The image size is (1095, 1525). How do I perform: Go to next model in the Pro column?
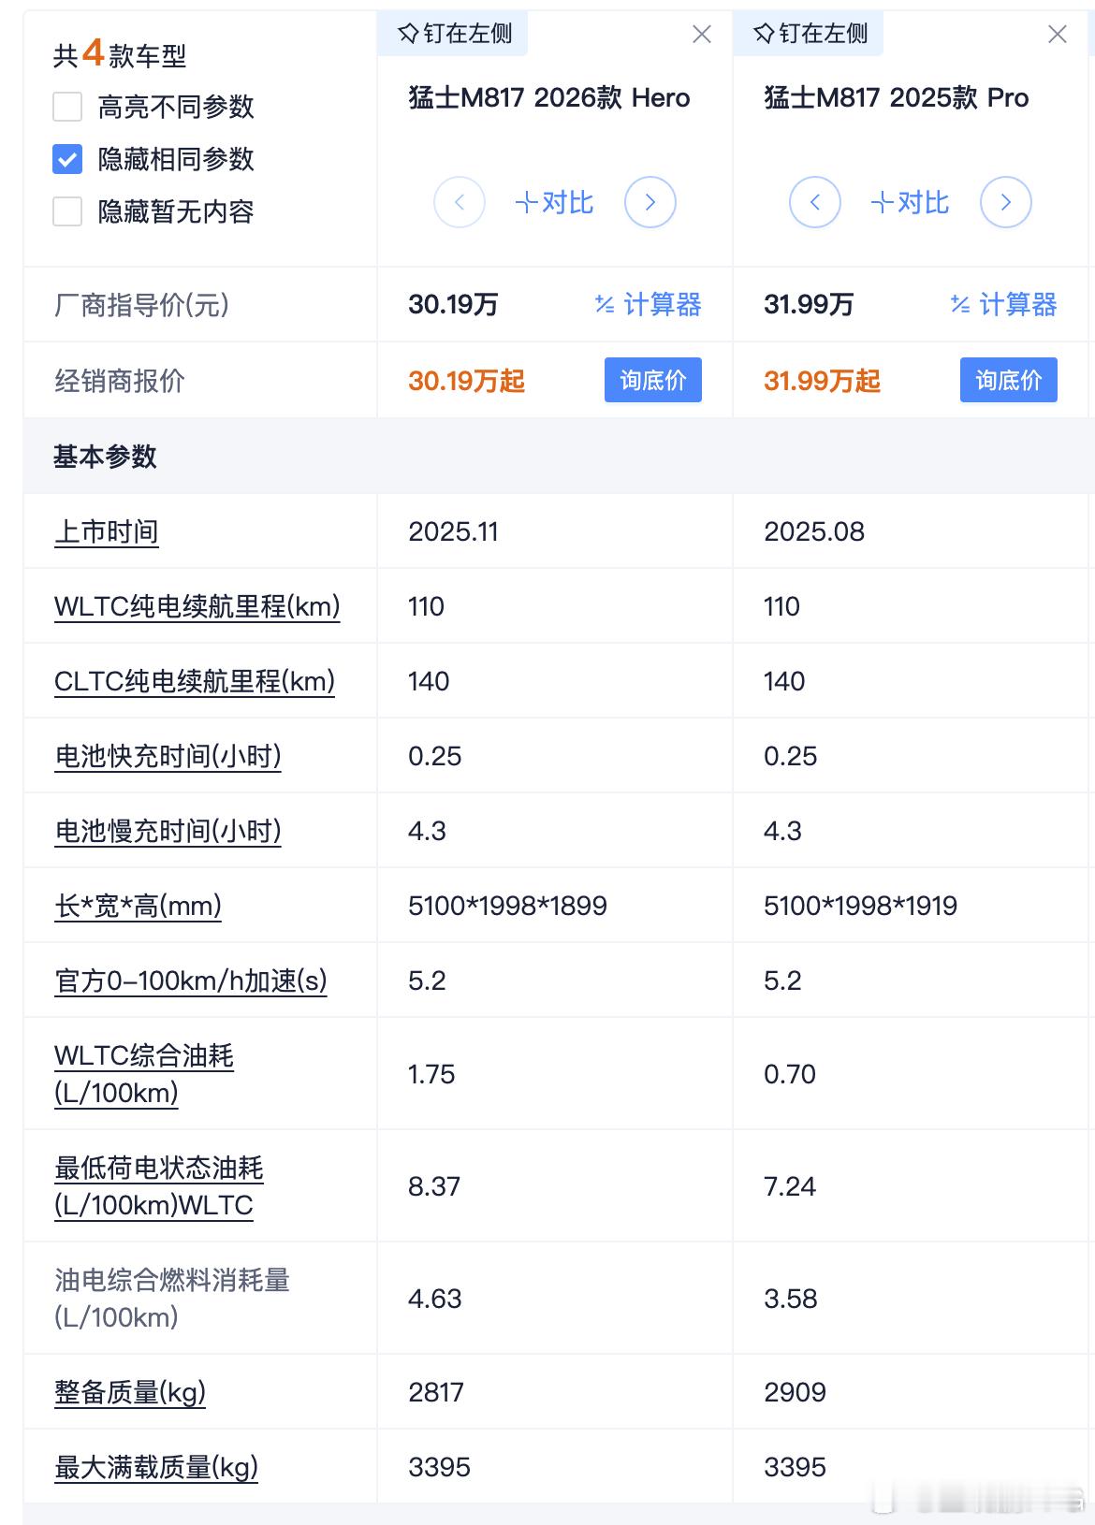point(1006,202)
